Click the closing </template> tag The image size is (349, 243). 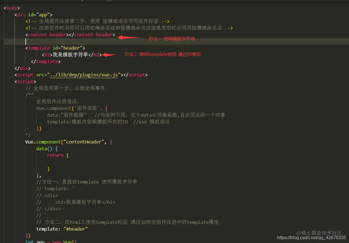[46, 61]
